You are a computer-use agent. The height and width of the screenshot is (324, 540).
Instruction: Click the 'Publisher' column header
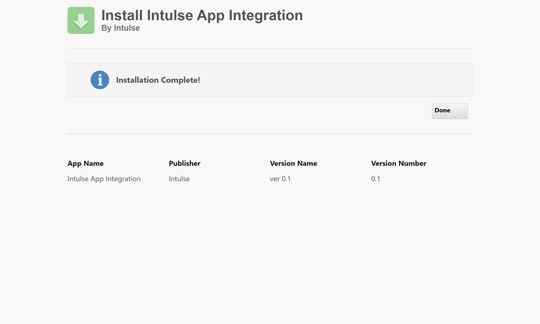[x=185, y=163]
